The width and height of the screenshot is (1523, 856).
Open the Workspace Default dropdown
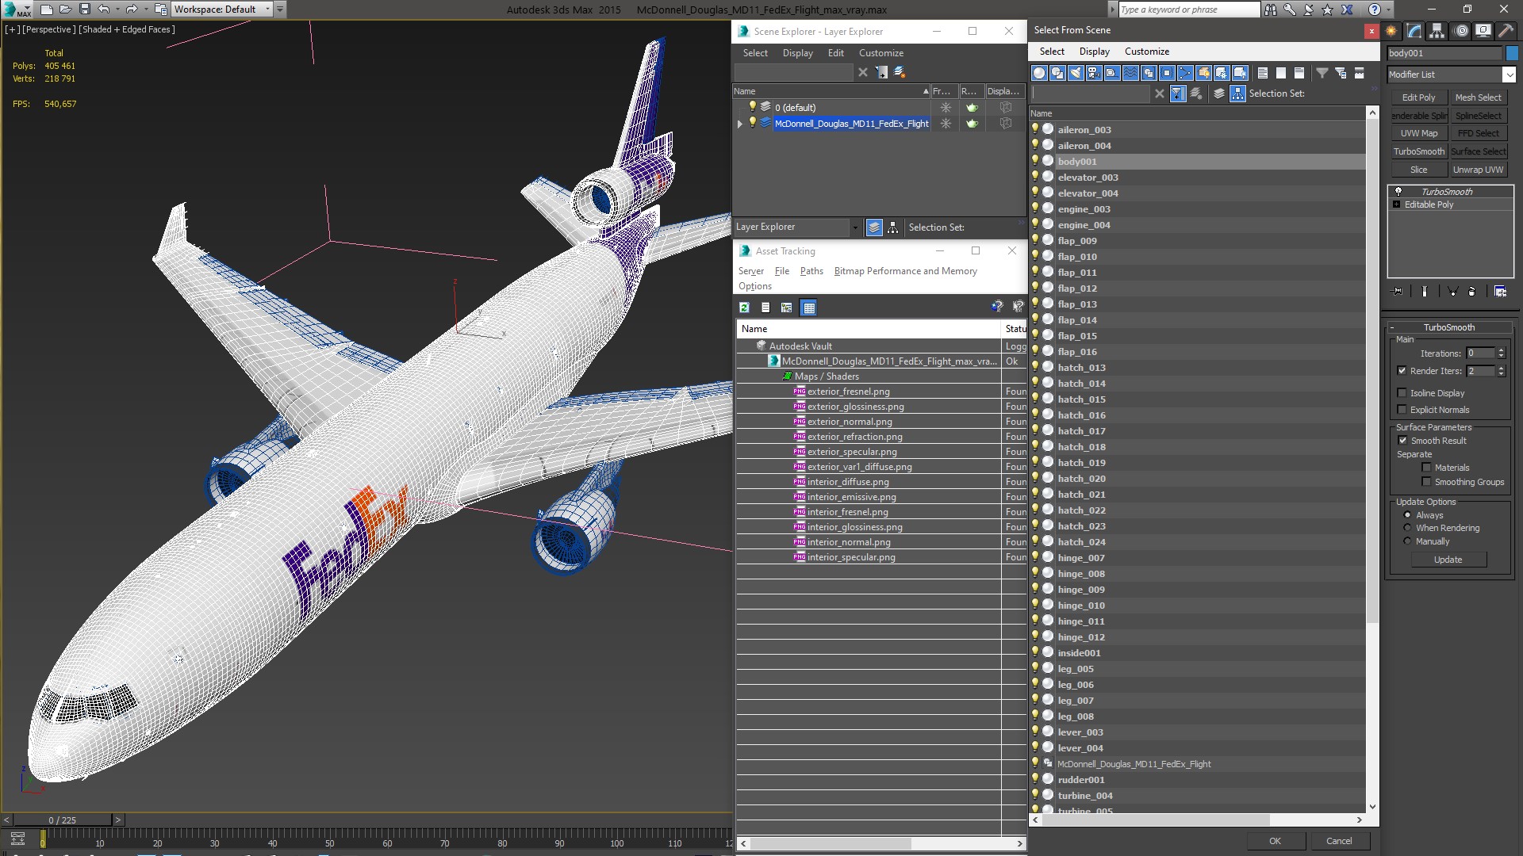click(x=267, y=10)
